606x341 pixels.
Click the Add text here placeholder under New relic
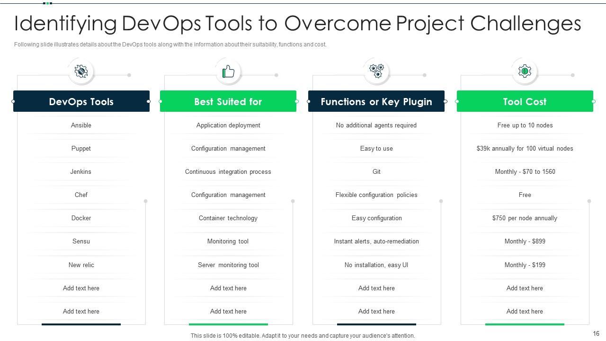click(x=81, y=288)
